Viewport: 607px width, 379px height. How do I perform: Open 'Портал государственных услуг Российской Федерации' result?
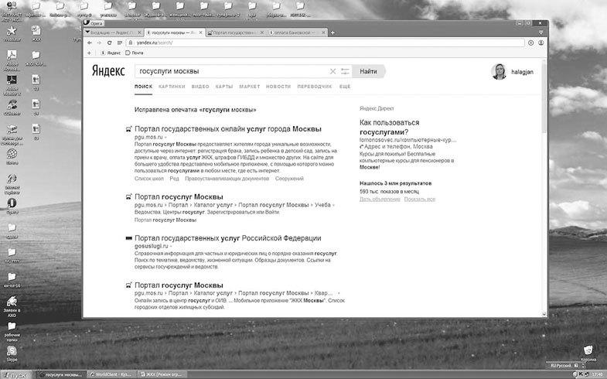pos(227,237)
